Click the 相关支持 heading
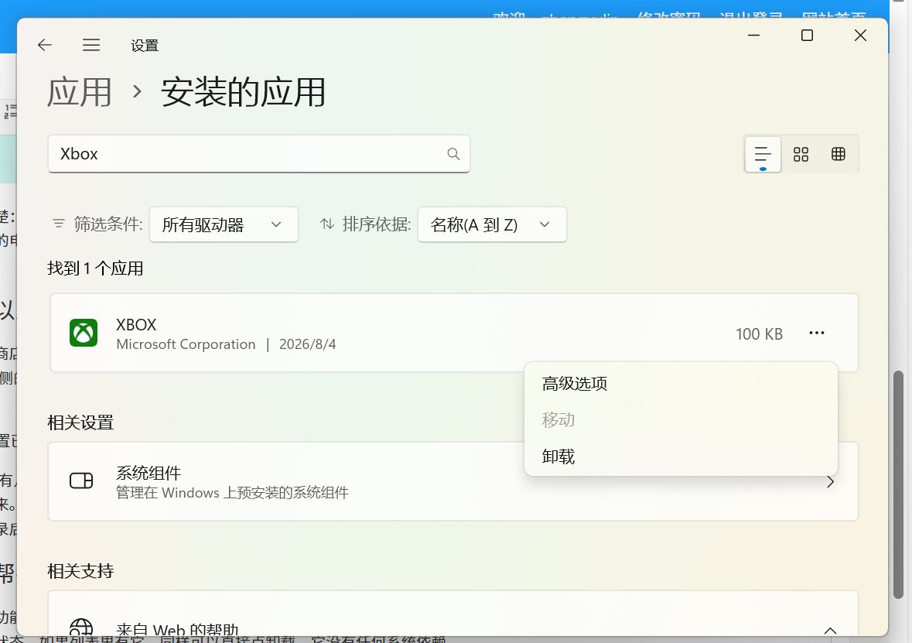Screen dimensions: 912x643 click(80, 571)
